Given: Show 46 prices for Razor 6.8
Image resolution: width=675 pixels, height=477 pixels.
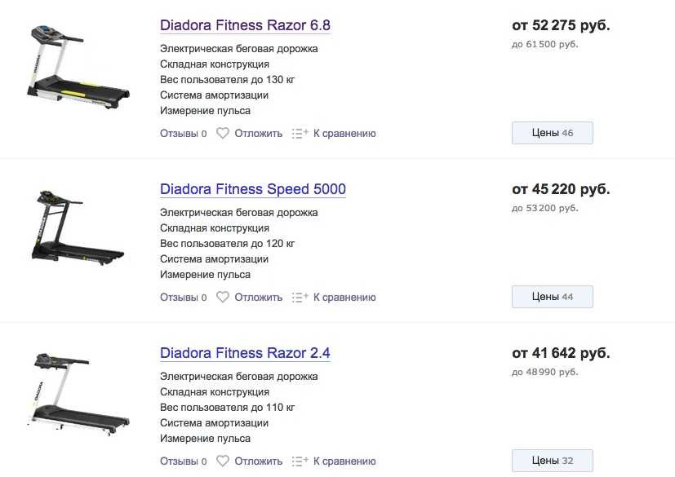Looking at the screenshot, I should (x=552, y=133).
